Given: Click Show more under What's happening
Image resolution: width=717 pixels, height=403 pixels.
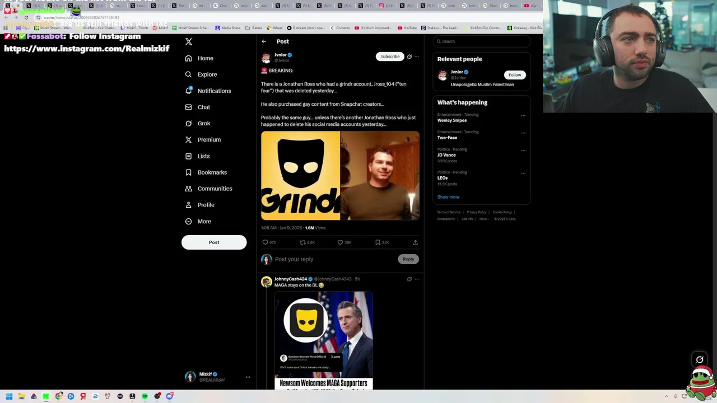Looking at the screenshot, I should [x=448, y=197].
